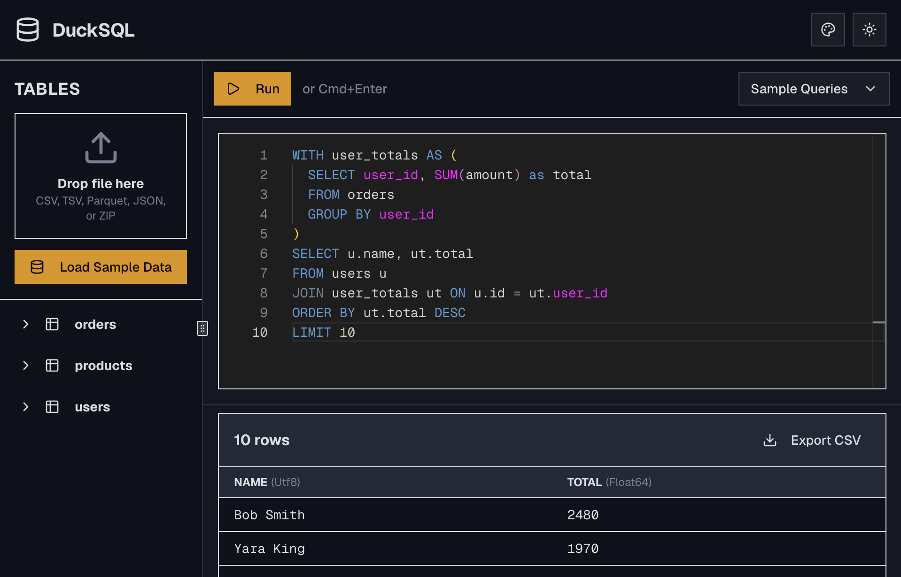Select the orders table name
The width and height of the screenshot is (901, 577).
click(x=95, y=324)
